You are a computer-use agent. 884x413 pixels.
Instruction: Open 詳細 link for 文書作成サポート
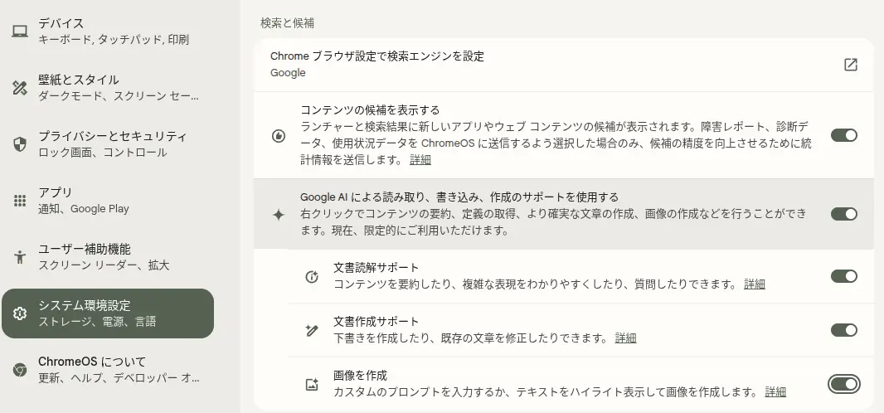click(626, 338)
